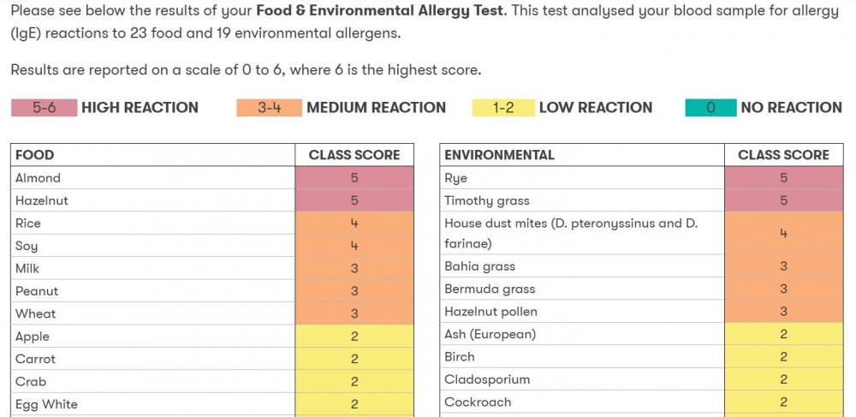Click the House dust mites row
This screenshot has height=417, width=856.
click(x=641, y=233)
